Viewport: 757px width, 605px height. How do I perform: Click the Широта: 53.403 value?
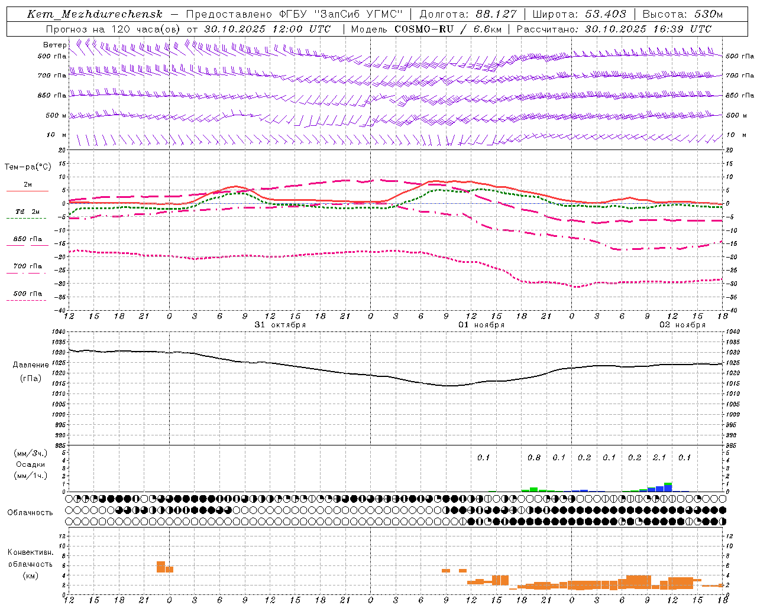coord(579,14)
